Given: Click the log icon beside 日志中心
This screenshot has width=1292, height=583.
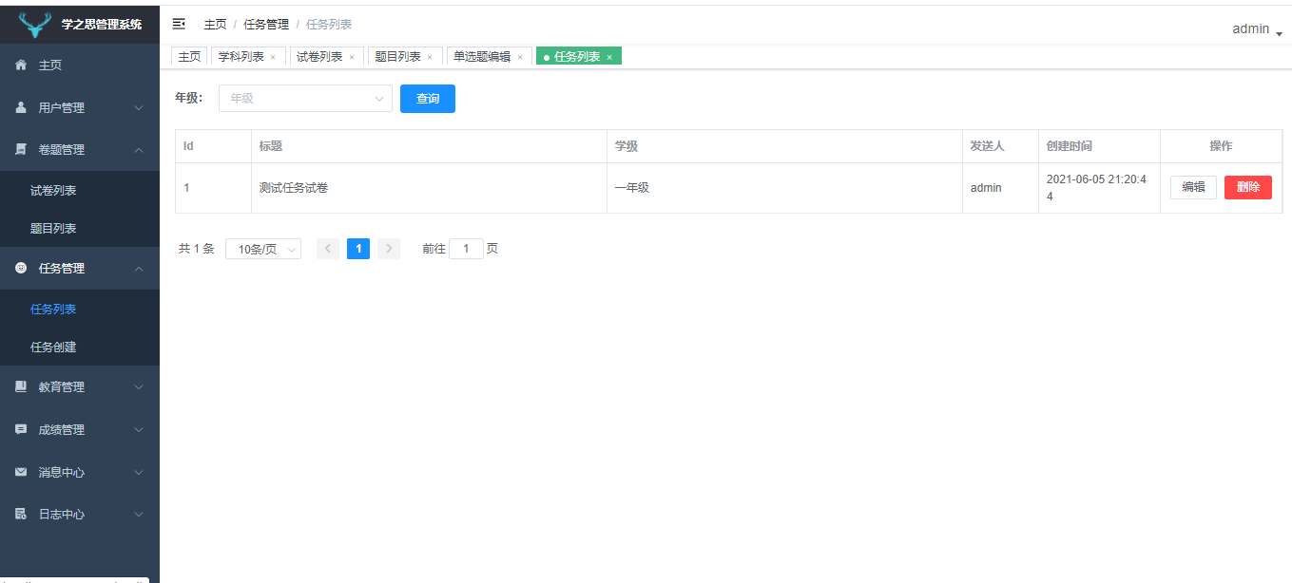Looking at the screenshot, I should 21,514.
